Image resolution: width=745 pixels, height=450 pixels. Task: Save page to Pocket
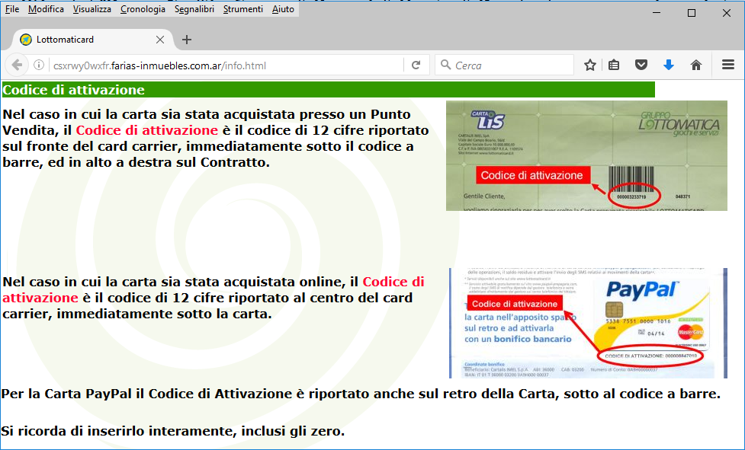[x=641, y=65]
